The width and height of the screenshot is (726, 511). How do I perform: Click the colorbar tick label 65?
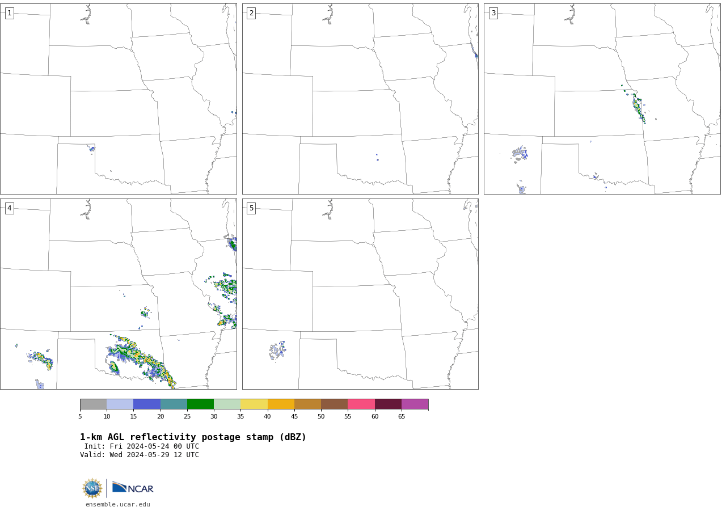tap(402, 417)
